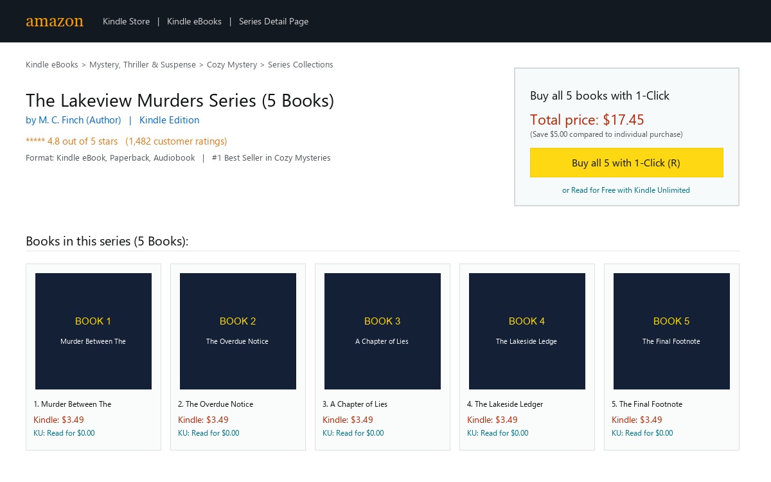The image size is (771, 482).
Task: Select 'Buy all 5 books with 1-Click' heading
Action: tap(599, 96)
